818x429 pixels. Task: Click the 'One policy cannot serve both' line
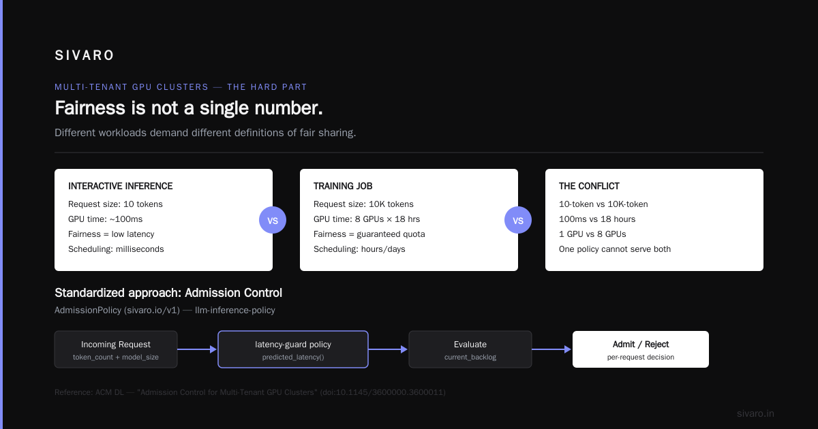coord(615,249)
